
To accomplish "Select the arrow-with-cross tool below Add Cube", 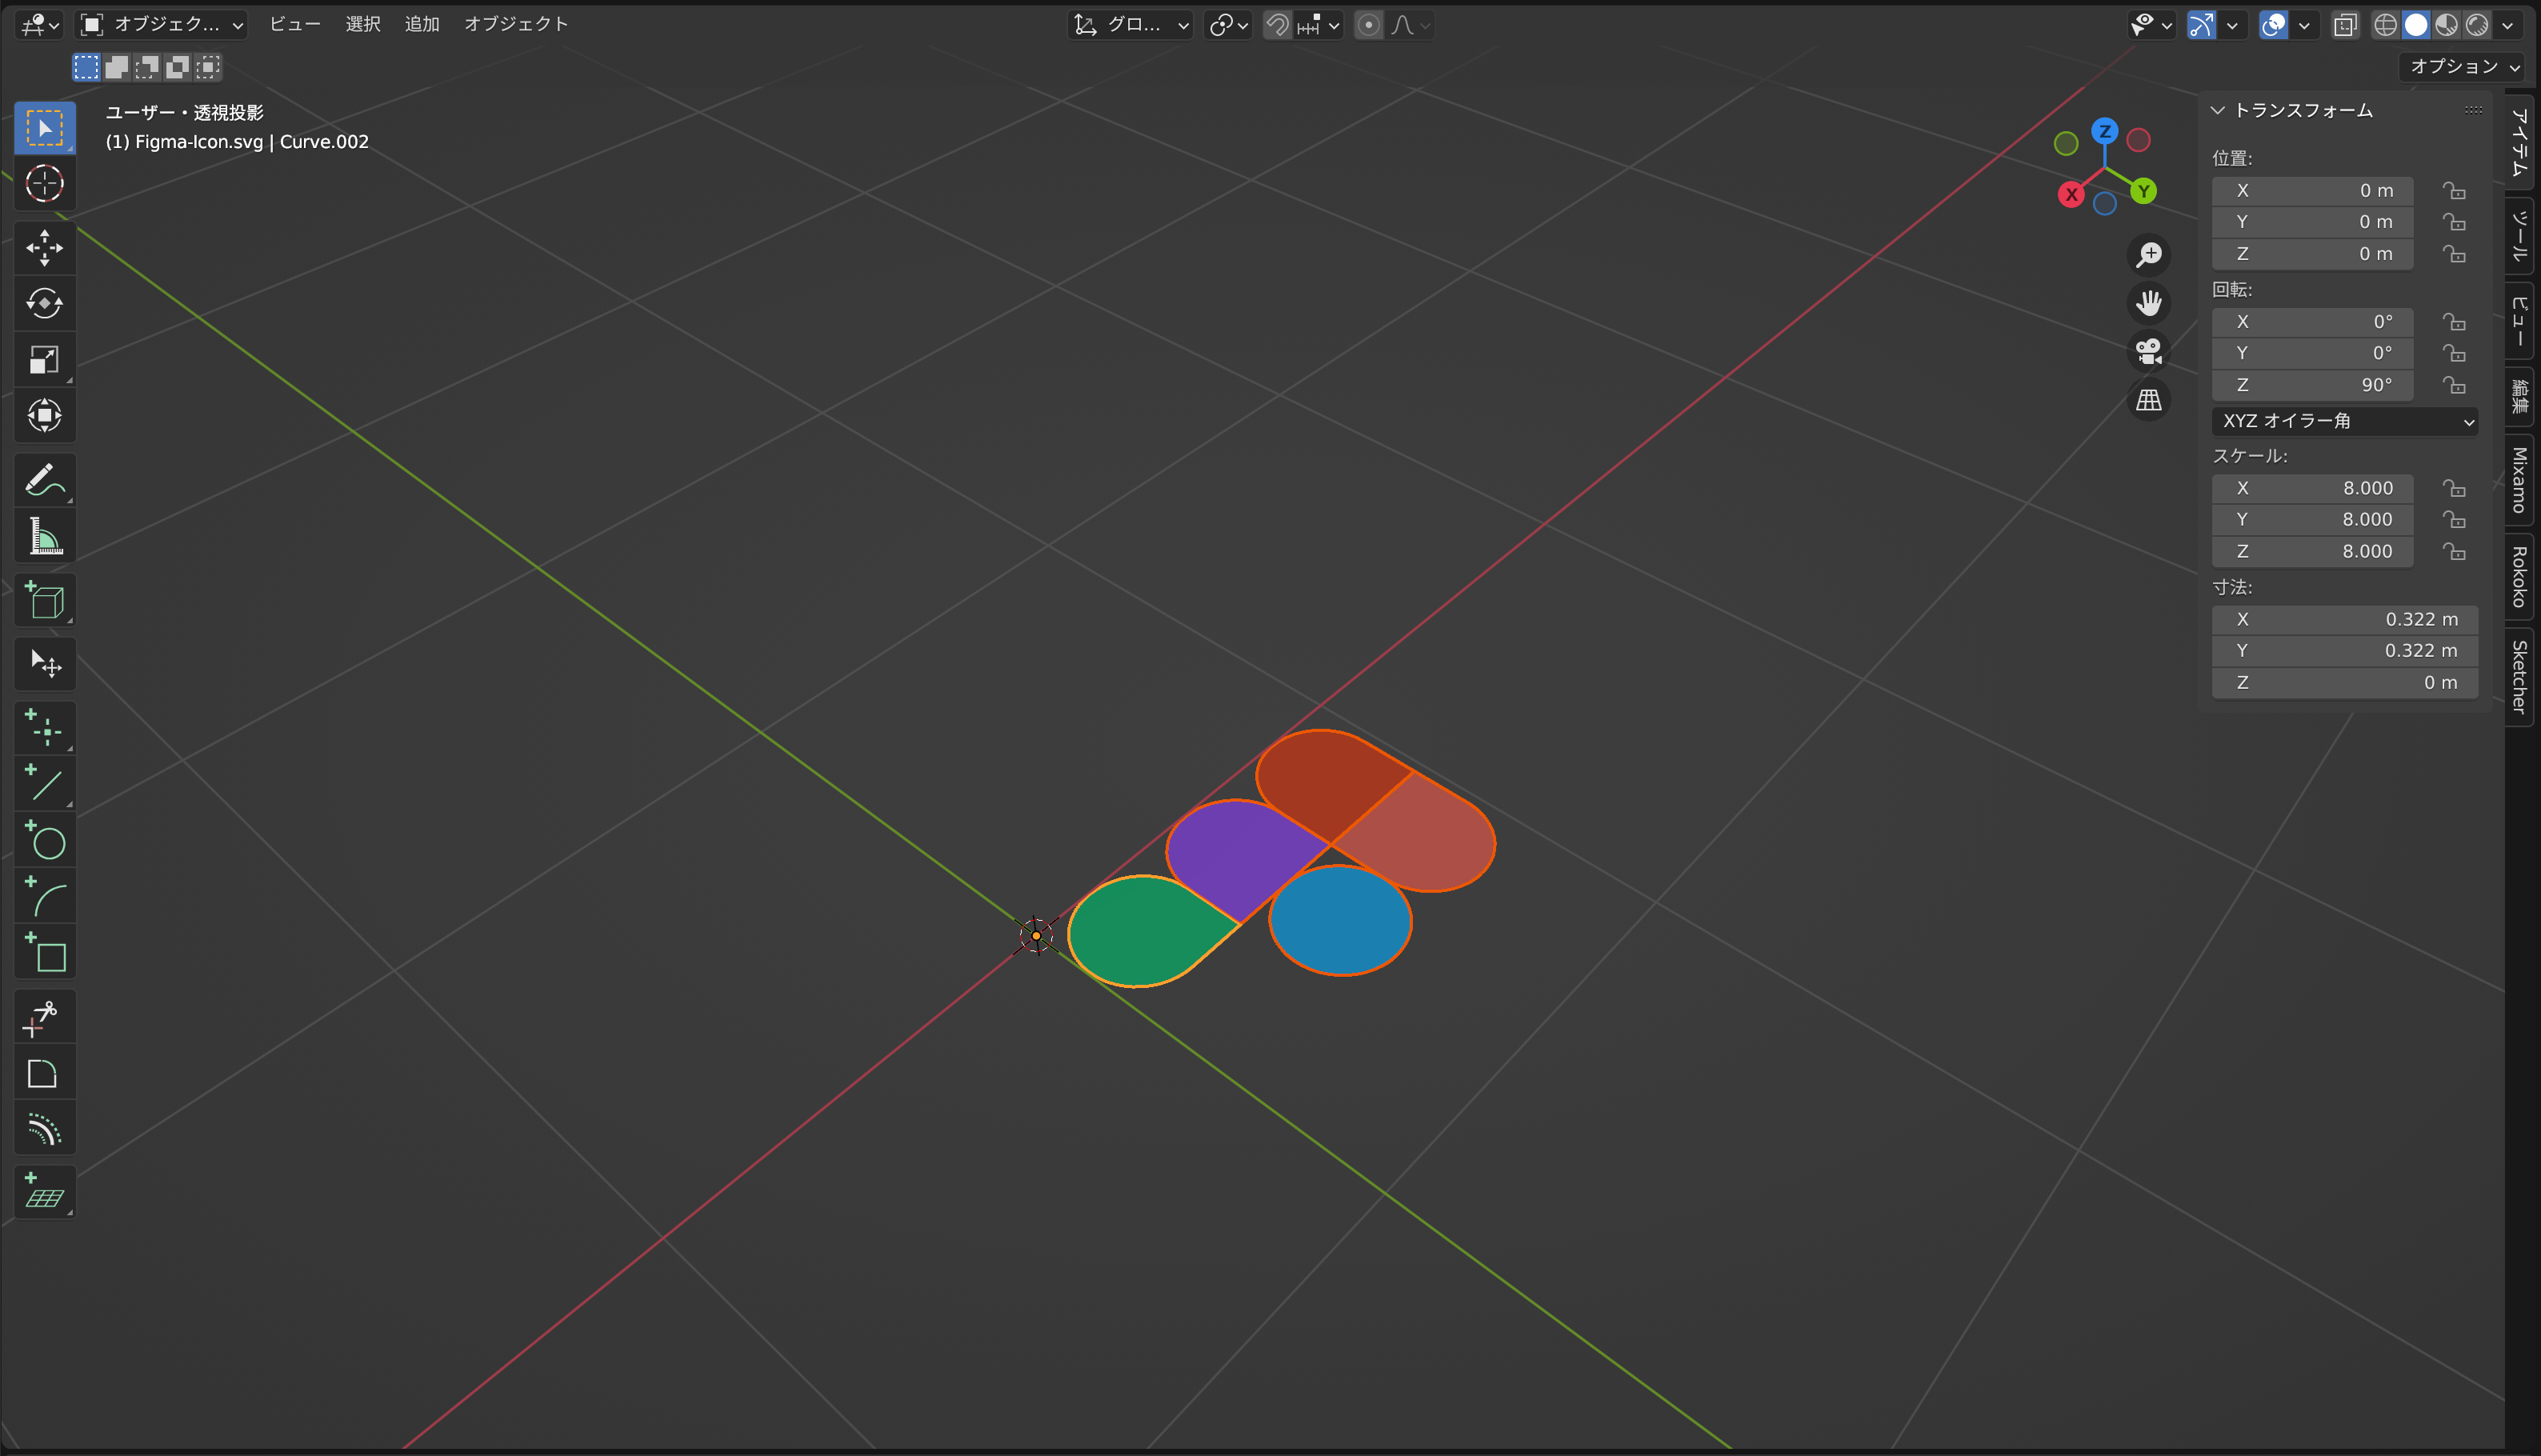I will point(44,664).
